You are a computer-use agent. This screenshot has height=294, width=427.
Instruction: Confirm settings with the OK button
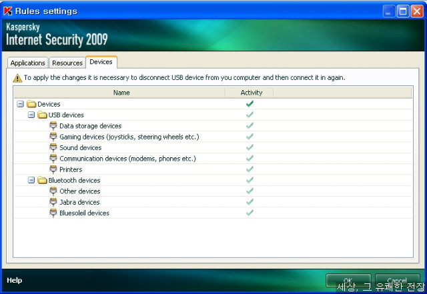[348, 281]
